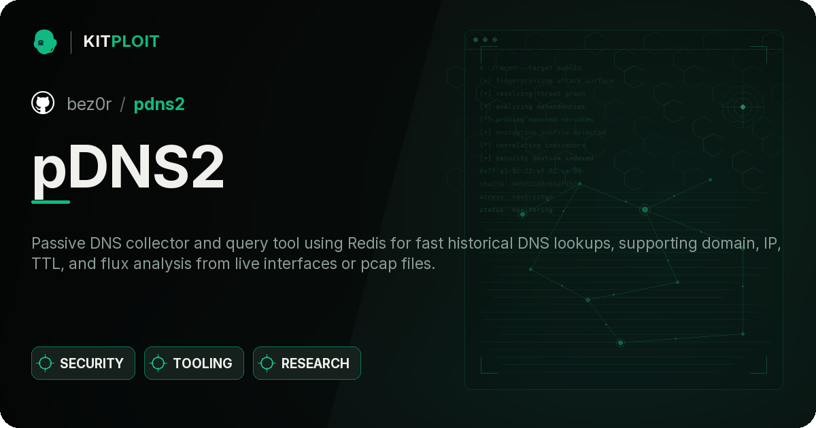Click the 'analyzing dependencies' terminal line
Viewport: 816px width, 428px height.
532,107
